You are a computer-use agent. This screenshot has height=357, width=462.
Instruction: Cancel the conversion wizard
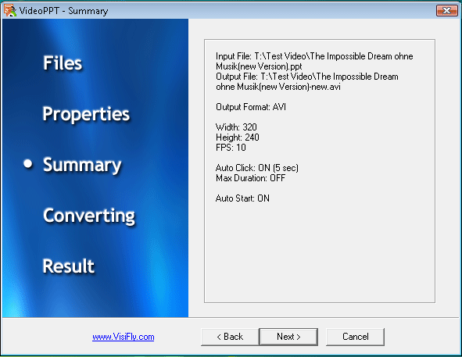[356, 337]
